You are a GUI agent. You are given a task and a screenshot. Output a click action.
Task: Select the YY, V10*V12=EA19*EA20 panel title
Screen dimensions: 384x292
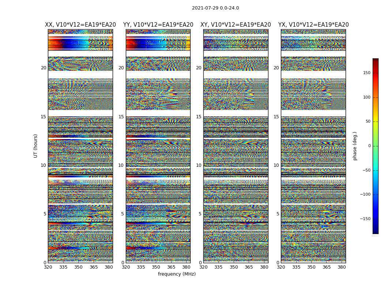(158, 25)
